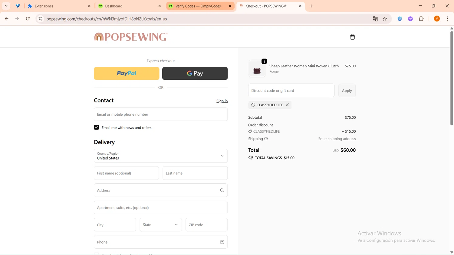Click the translate page icon

click(x=375, y=19)
